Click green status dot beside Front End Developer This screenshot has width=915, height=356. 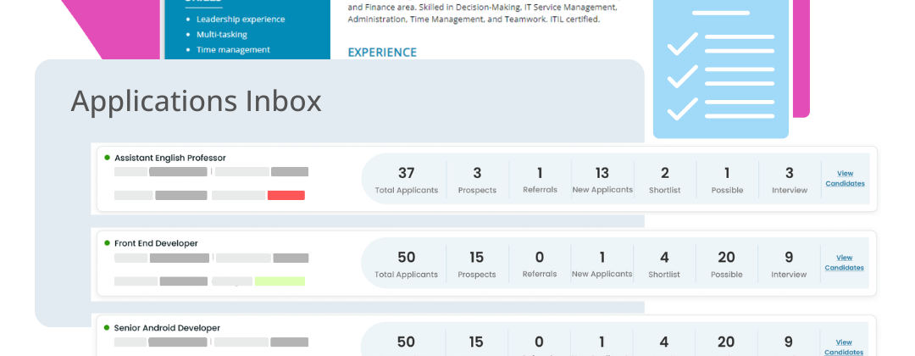coord(107,242)
